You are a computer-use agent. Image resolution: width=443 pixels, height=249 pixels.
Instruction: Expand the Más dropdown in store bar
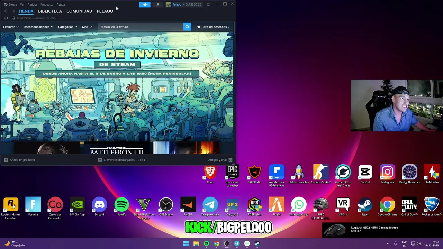[x=87, y=27]
